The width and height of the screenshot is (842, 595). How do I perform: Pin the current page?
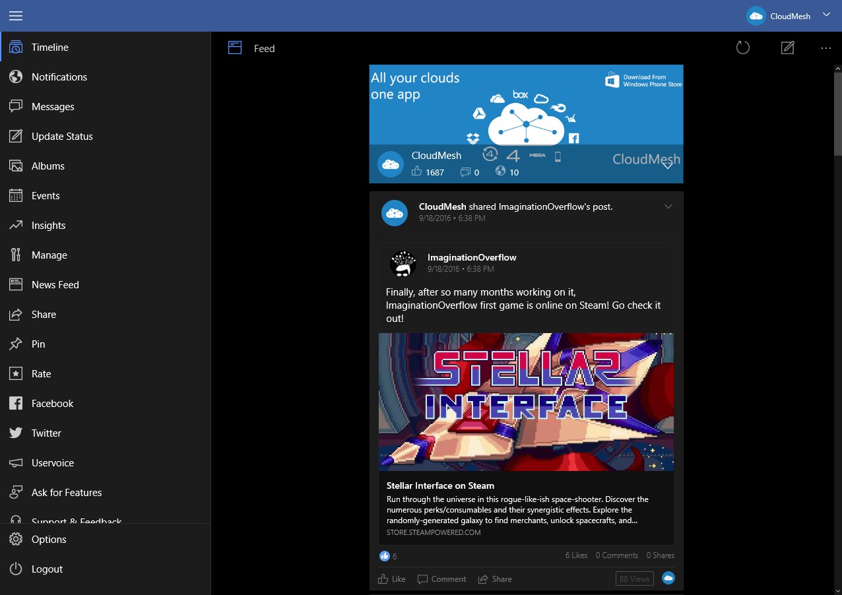[38, 344]
